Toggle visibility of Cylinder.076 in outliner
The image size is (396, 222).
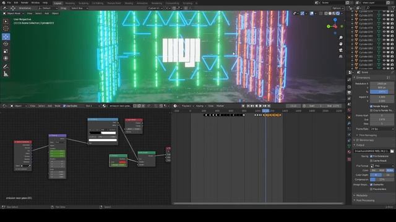pos(384,19)
